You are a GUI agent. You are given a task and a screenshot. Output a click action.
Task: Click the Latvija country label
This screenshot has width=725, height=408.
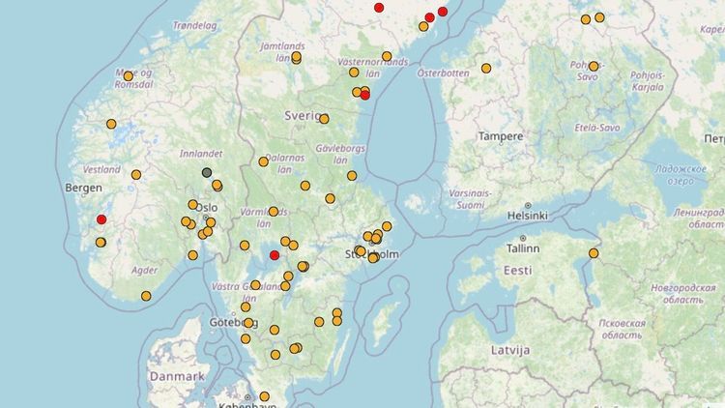510,351
